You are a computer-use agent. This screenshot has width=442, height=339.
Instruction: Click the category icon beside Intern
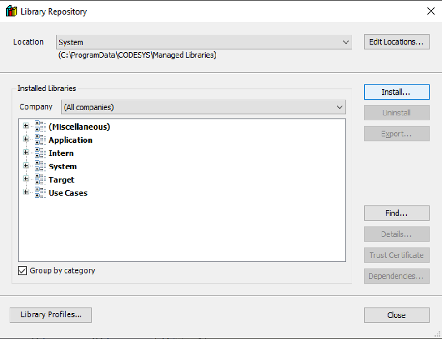click(40, 153)
